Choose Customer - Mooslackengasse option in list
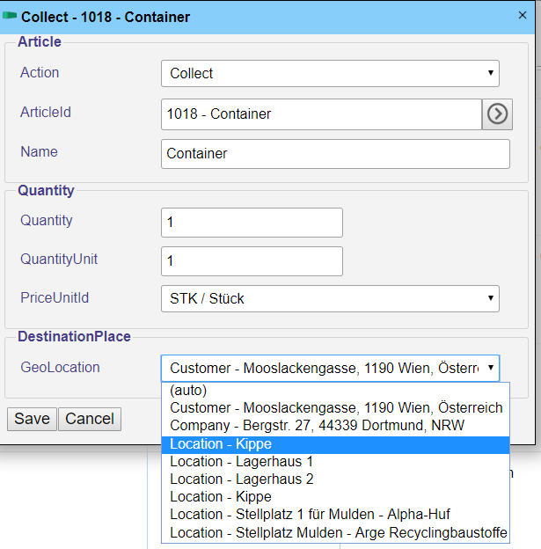The image size is (541, 549). 335,408
